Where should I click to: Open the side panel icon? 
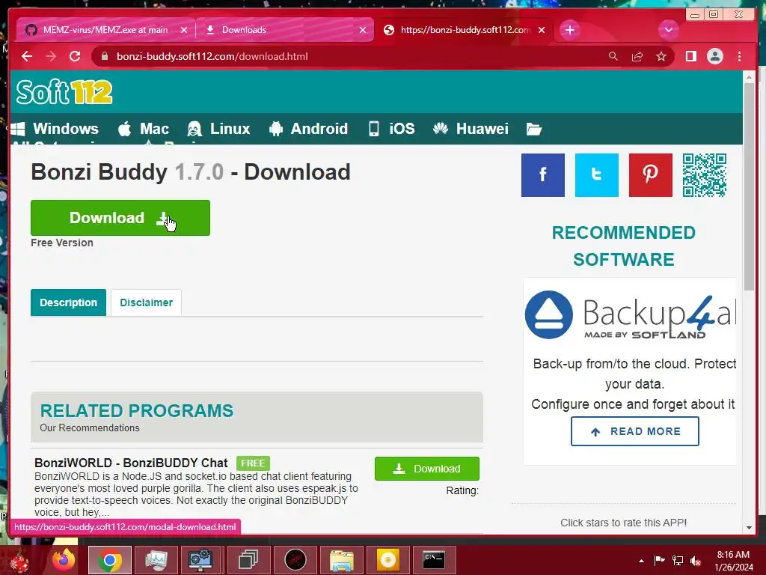690,56
